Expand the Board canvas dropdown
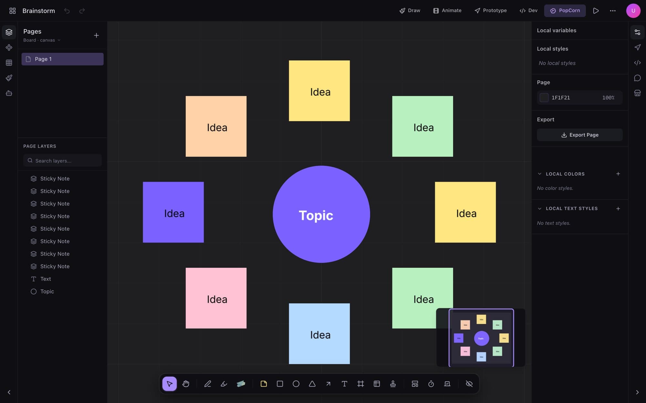The width and height of the screenshot is (646, 403). point(42,40)
